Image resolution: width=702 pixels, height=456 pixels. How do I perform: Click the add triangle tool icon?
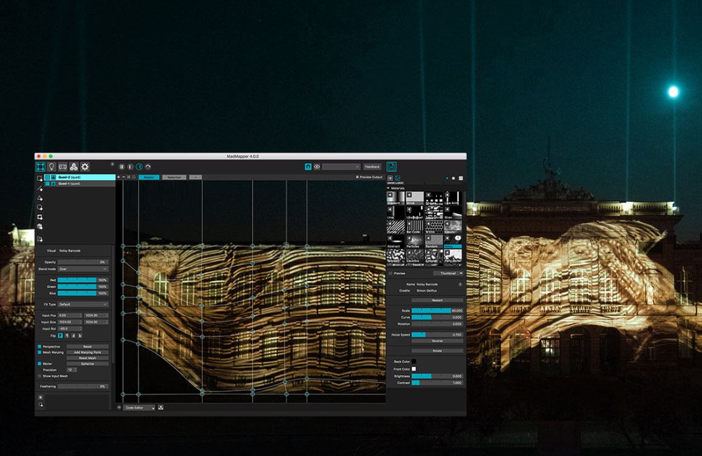pos(40,198)
